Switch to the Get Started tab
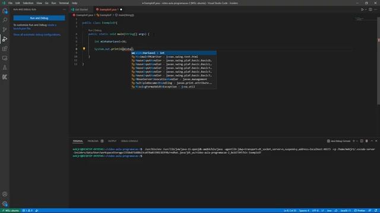 point(81,9)
